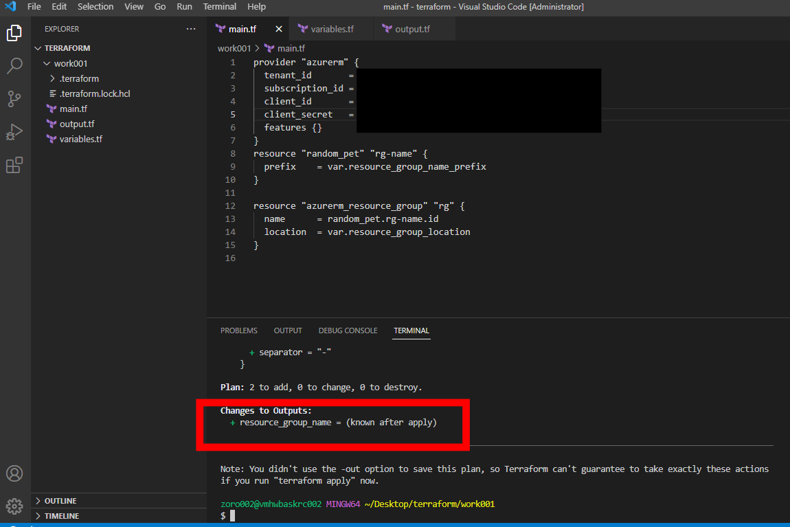Screen dimensions: 790x527
Task: Open the View menu
Action: (x=134, y=7)
